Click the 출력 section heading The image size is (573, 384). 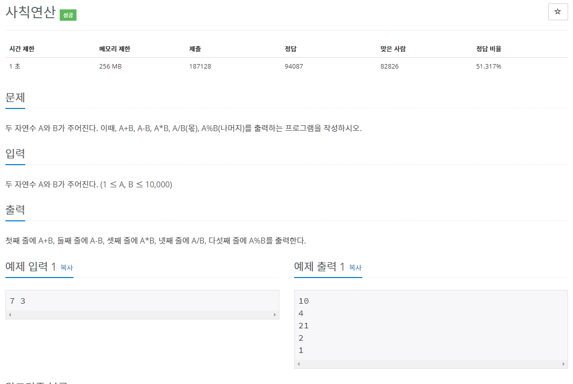pos(15,210)
